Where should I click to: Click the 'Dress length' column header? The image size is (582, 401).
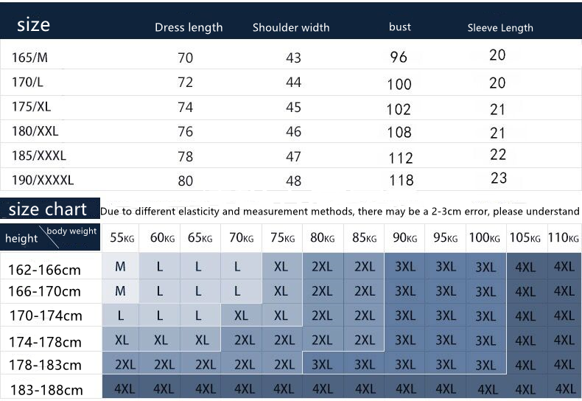click(x=189, y=28)
